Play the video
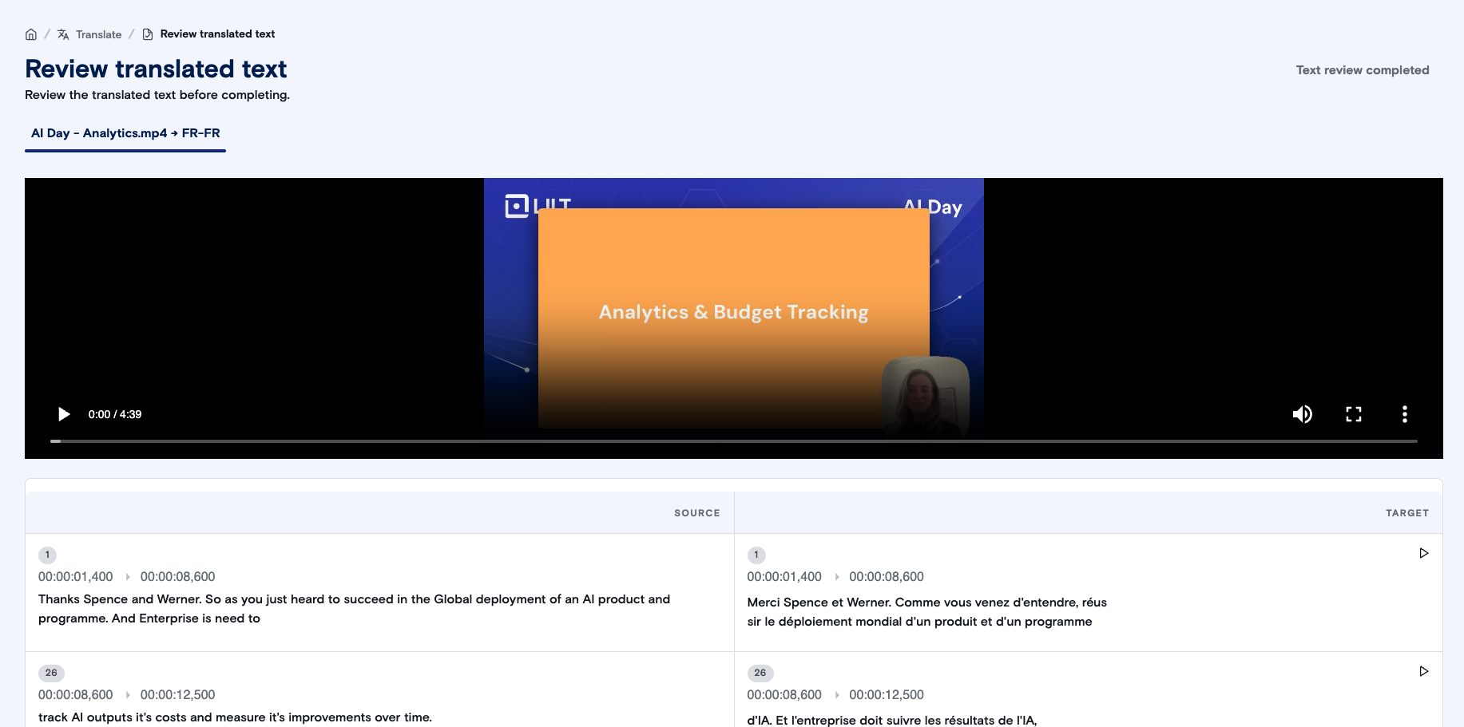The height and width of the screenshot is (727, 1464). tap(64, 414)
